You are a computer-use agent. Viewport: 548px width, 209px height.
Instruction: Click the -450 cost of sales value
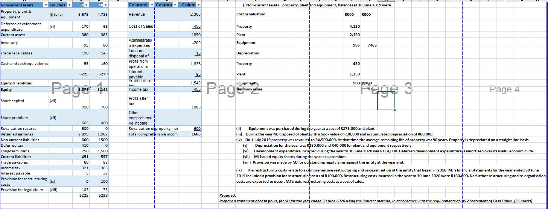190,26
